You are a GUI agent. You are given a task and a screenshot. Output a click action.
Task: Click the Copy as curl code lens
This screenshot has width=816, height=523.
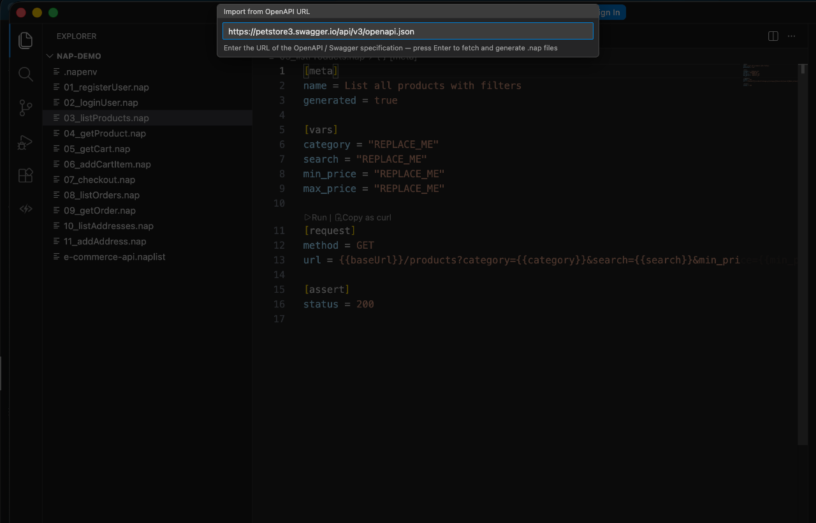click(363, 217)
